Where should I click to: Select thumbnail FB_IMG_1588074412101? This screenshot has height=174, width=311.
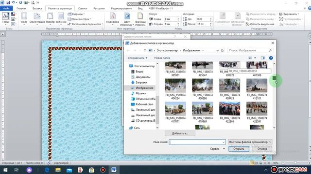(257, 89)
